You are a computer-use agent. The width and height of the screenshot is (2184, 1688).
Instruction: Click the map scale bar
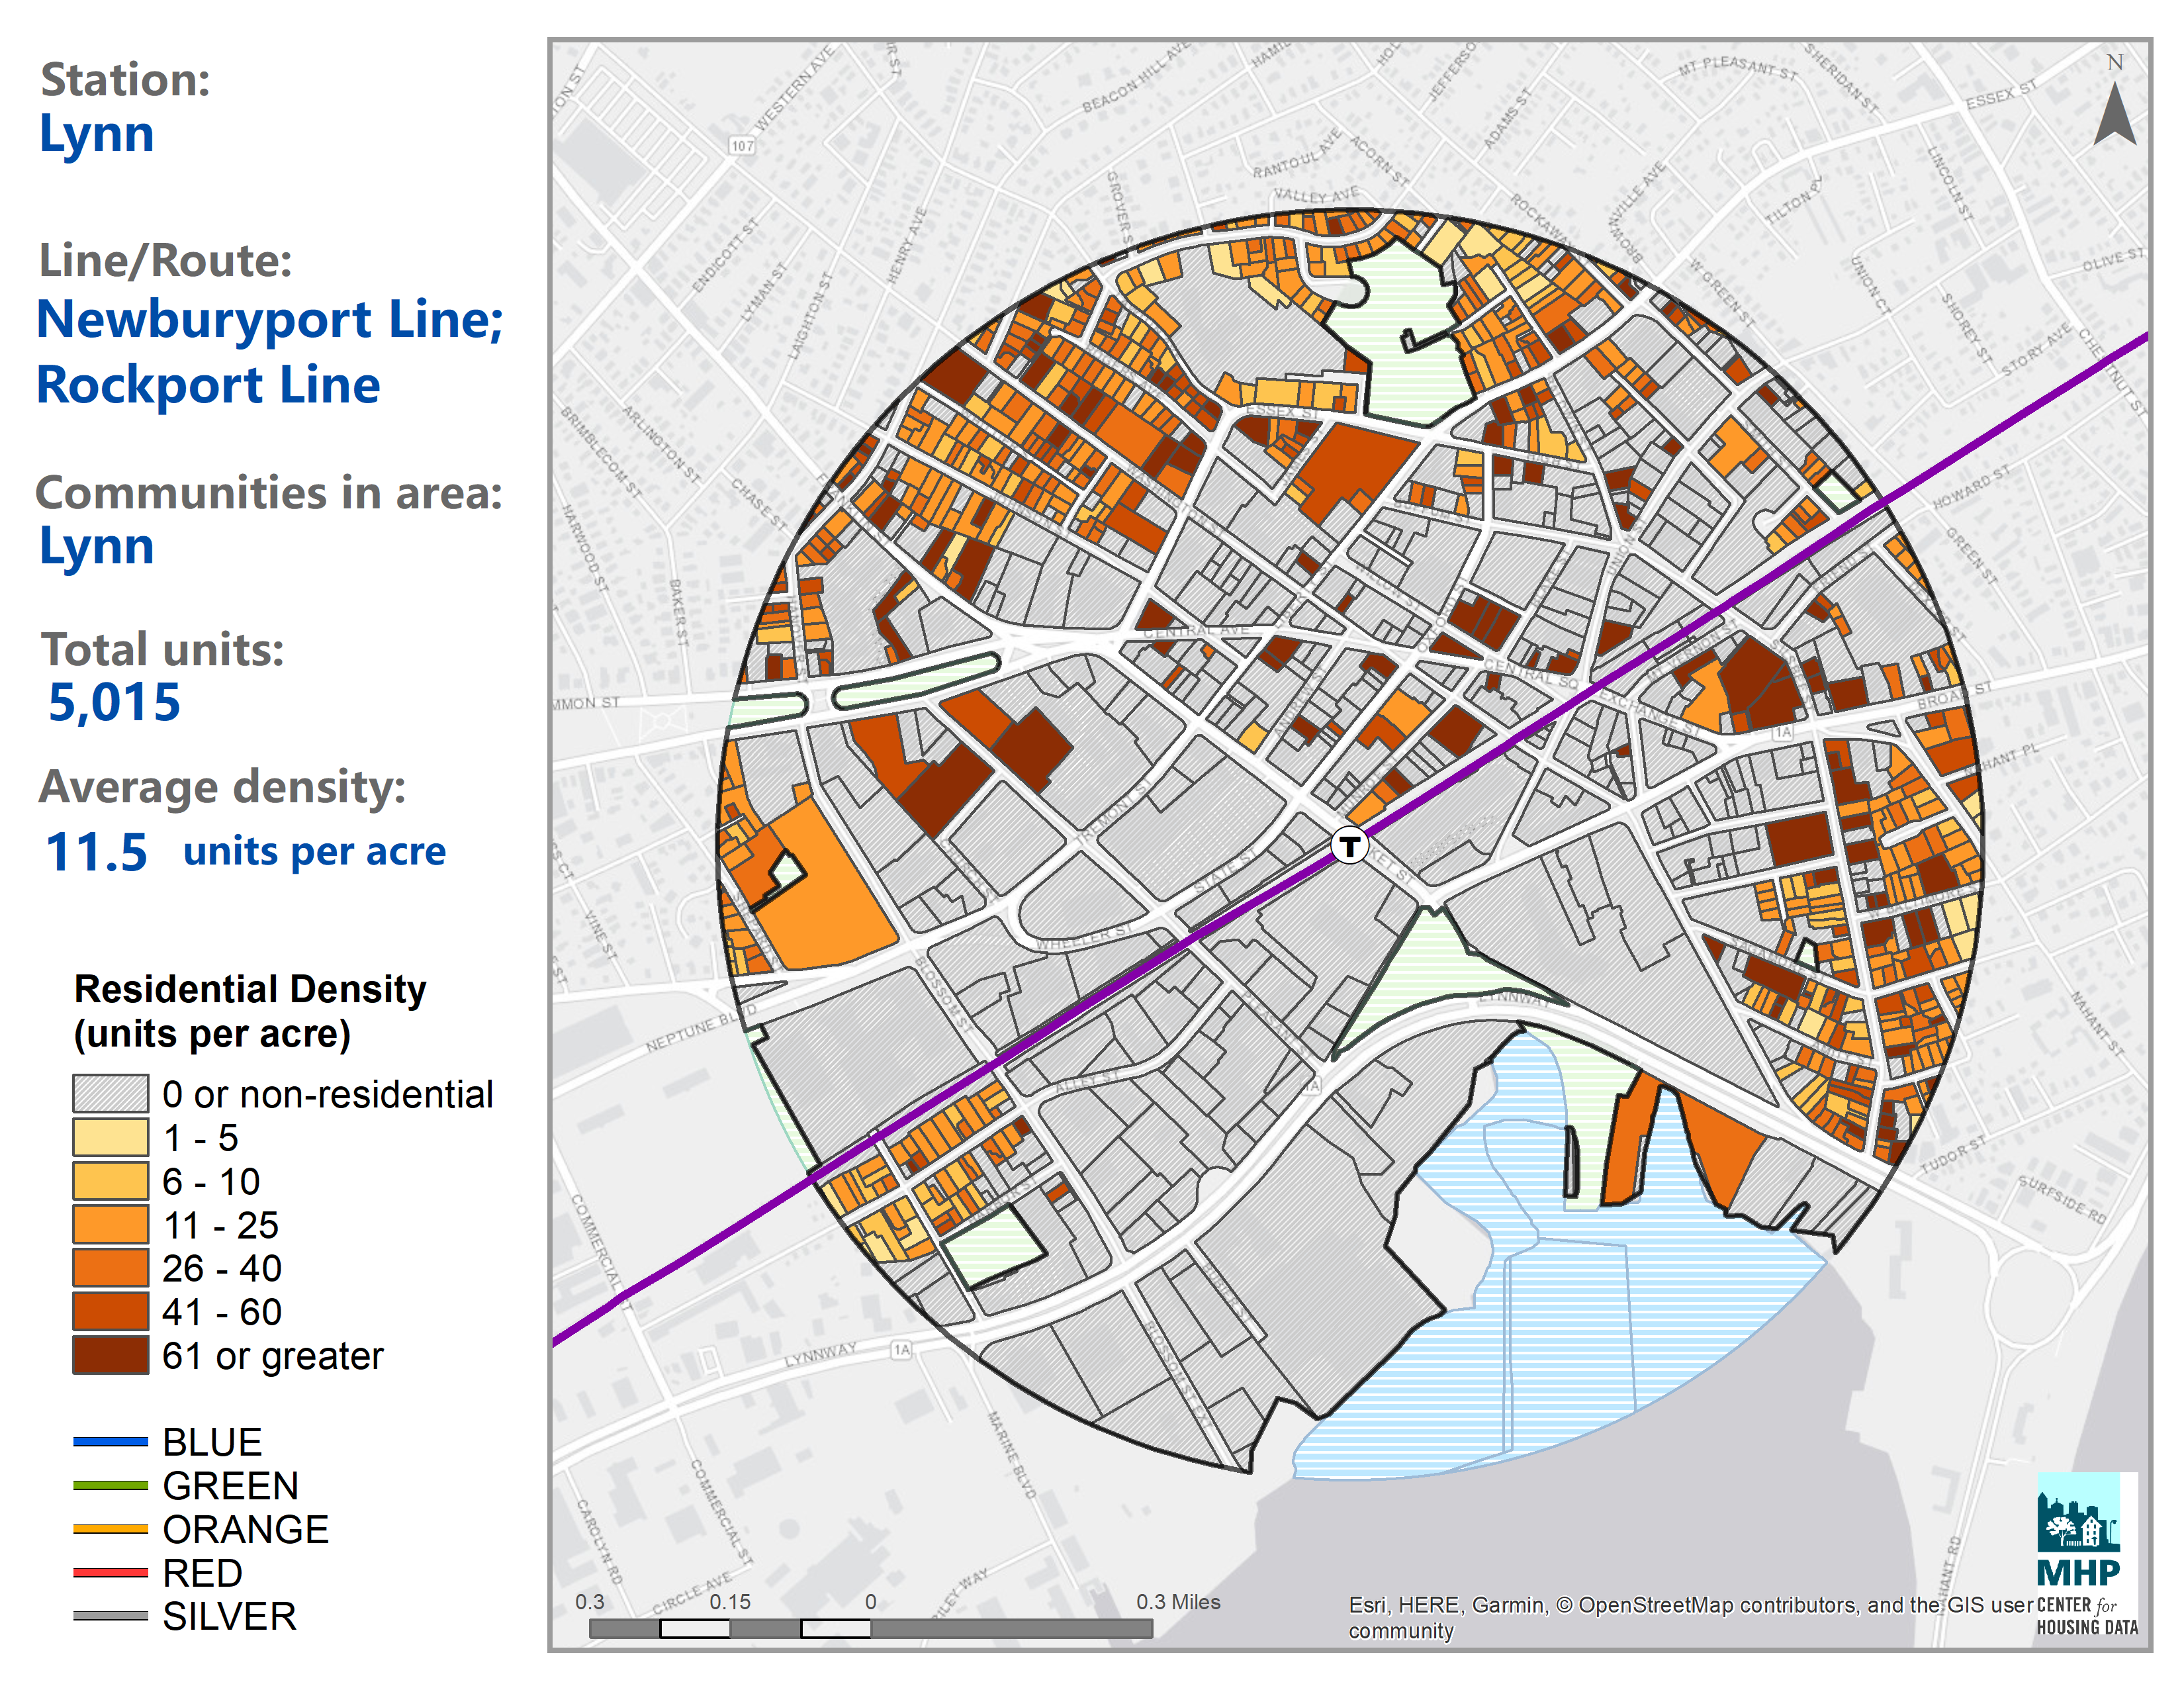pyautogui.click(x=870, y=1628)
